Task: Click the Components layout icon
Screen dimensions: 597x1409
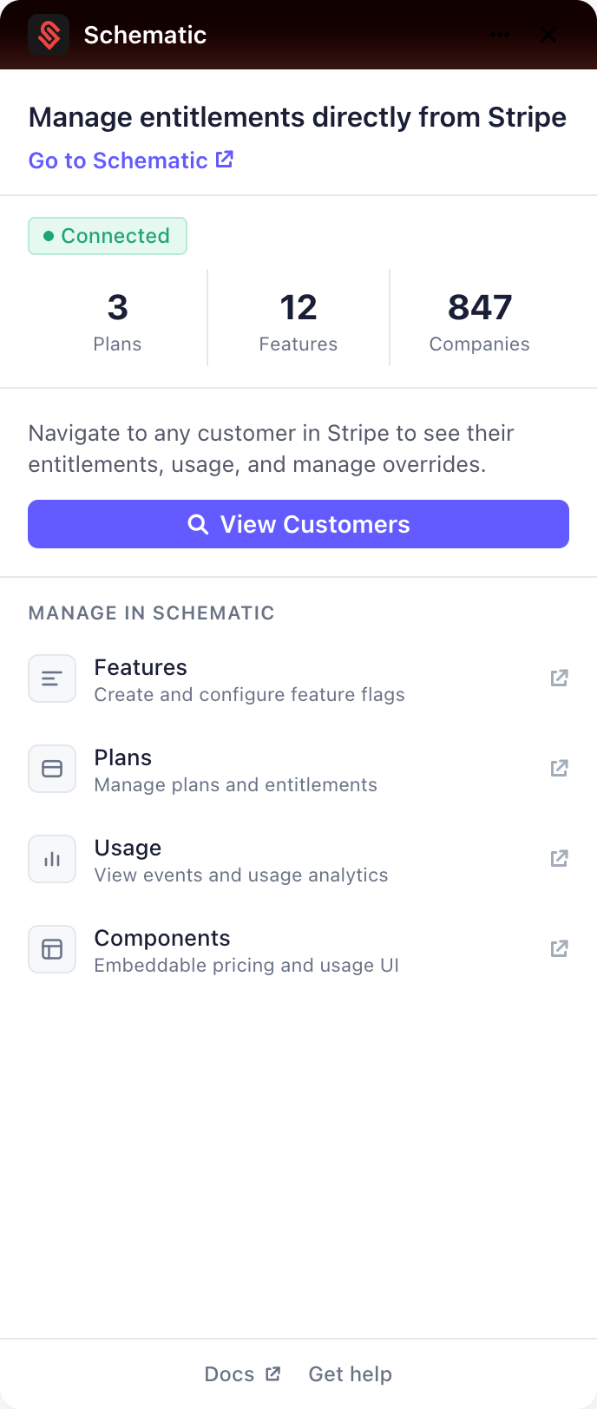Action: click(x=51, y=949)
